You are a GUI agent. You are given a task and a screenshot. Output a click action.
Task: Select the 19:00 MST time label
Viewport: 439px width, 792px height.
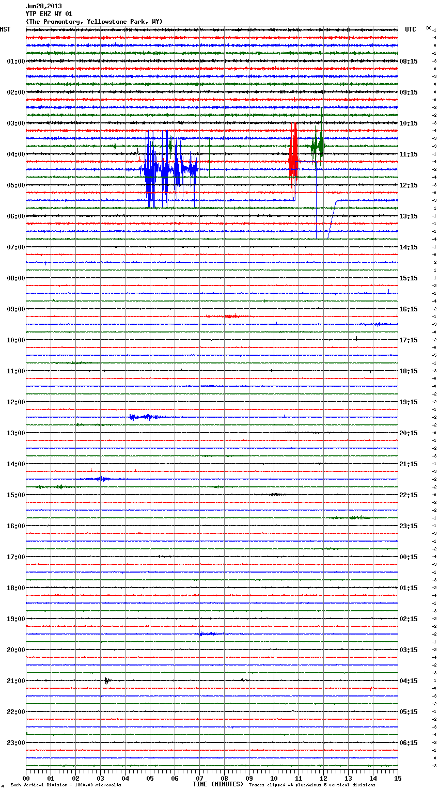[16, 619]
